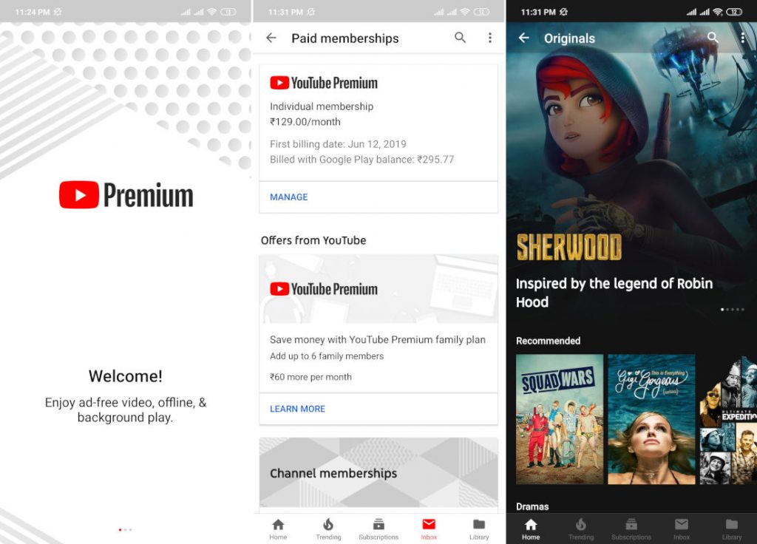
Task: Go back from Paid memberships screen
Action: coord(271,38)
